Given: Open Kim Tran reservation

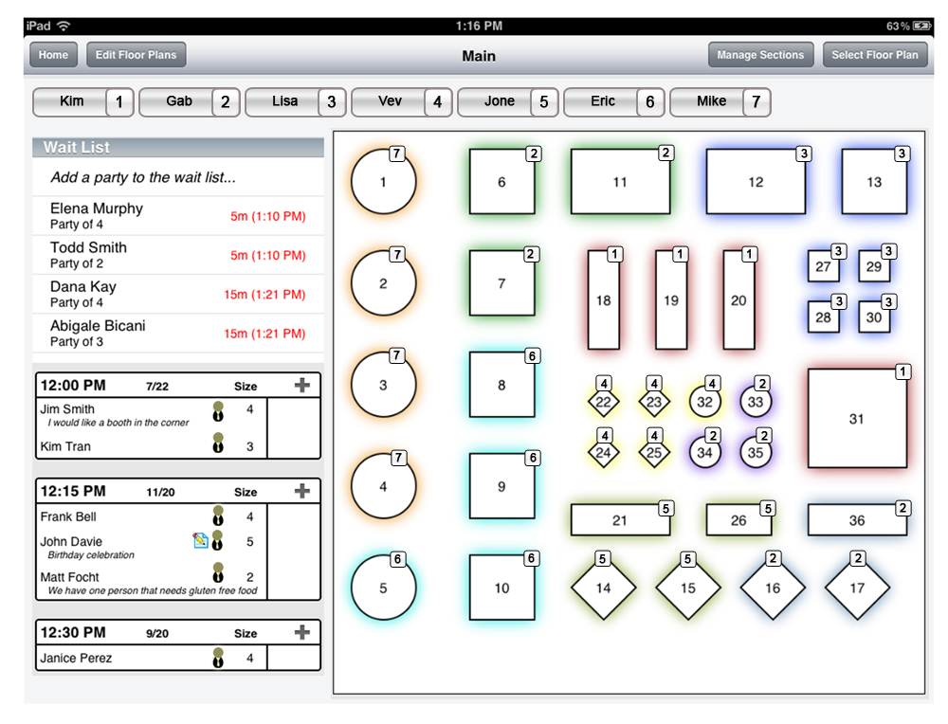Looking at the screenshot, I should point(151,446).
